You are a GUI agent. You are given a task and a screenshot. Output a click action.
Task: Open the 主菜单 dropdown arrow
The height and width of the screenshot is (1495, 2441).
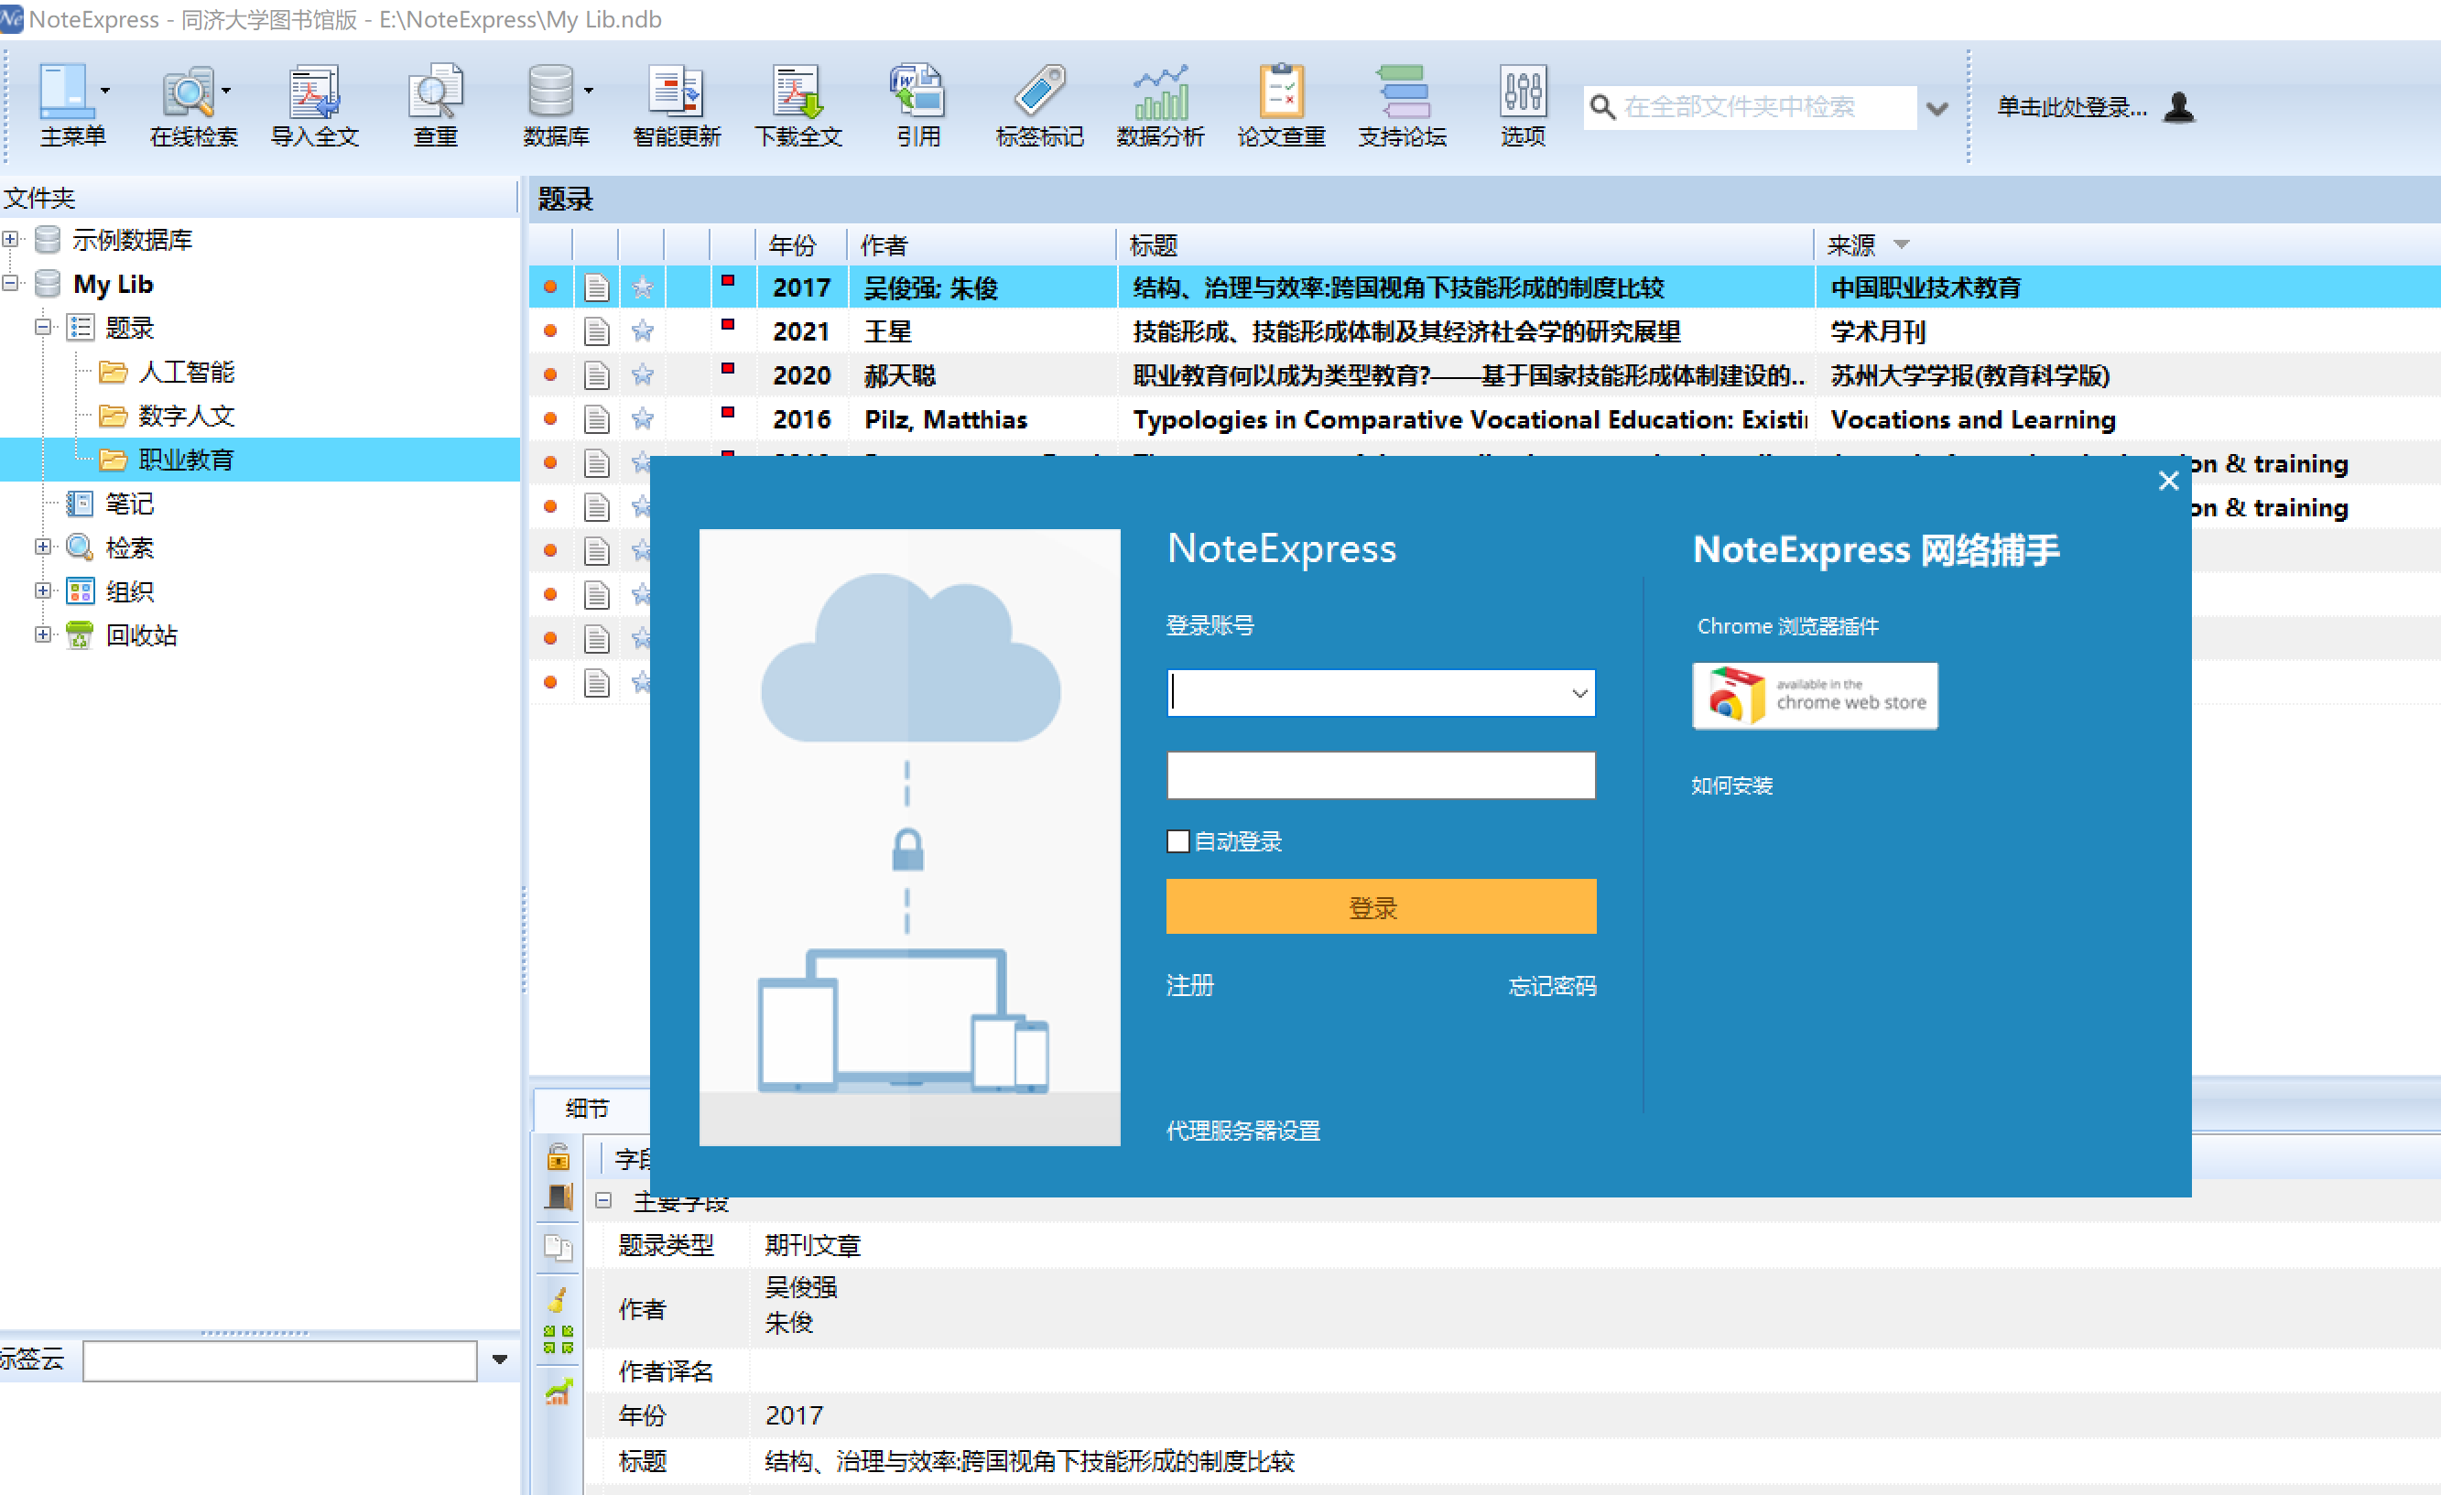(x=105, y=92)
